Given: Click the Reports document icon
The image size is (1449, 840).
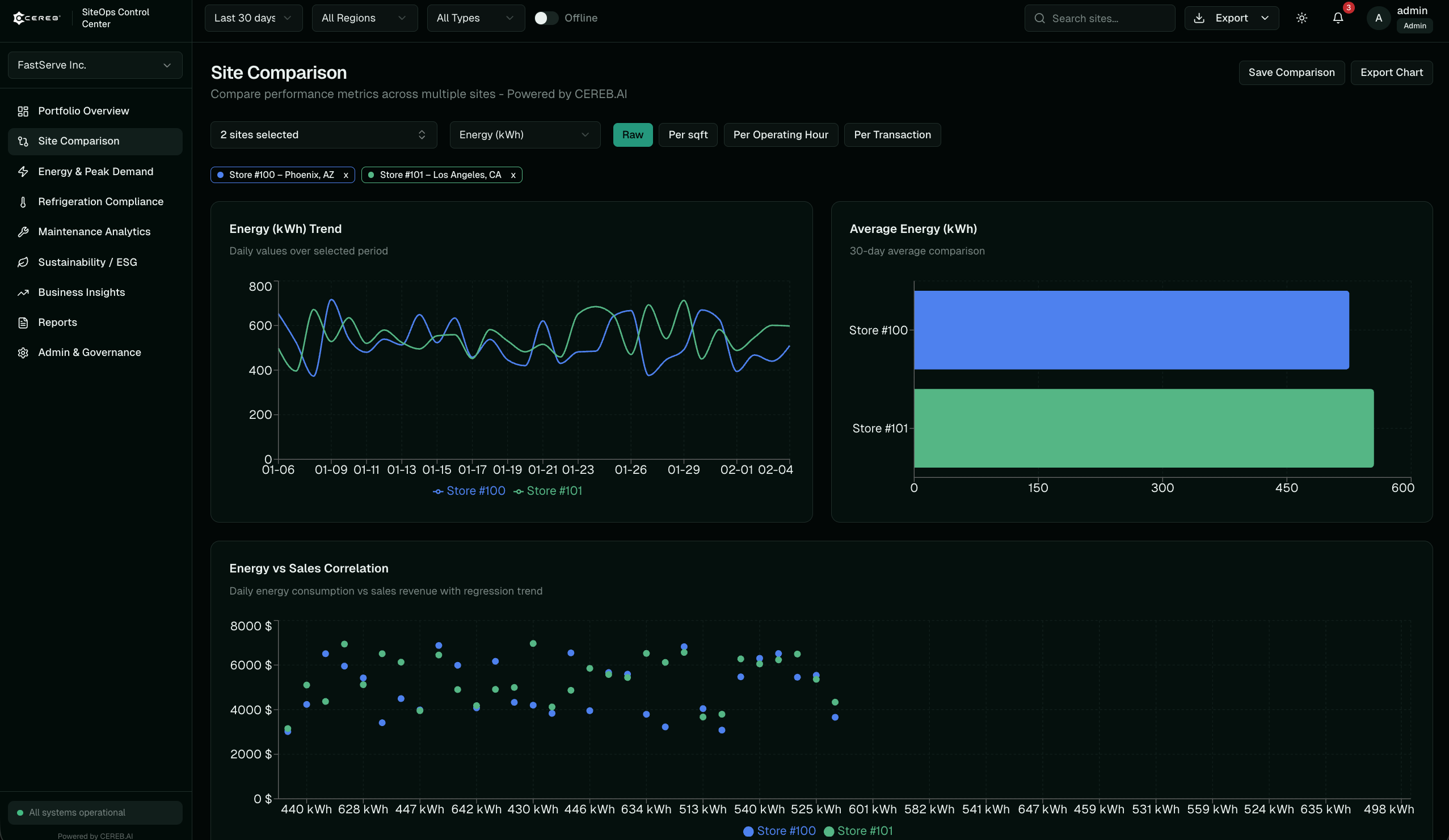Looking at the screenshot, I should (x=23, y=323).
